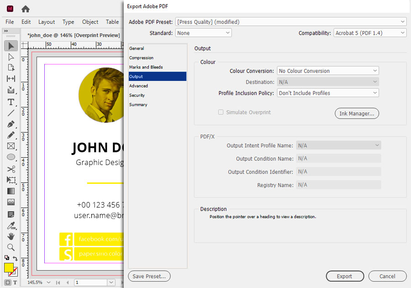
Task: Apply formatting to text T icon
Action: coord(15,283)
